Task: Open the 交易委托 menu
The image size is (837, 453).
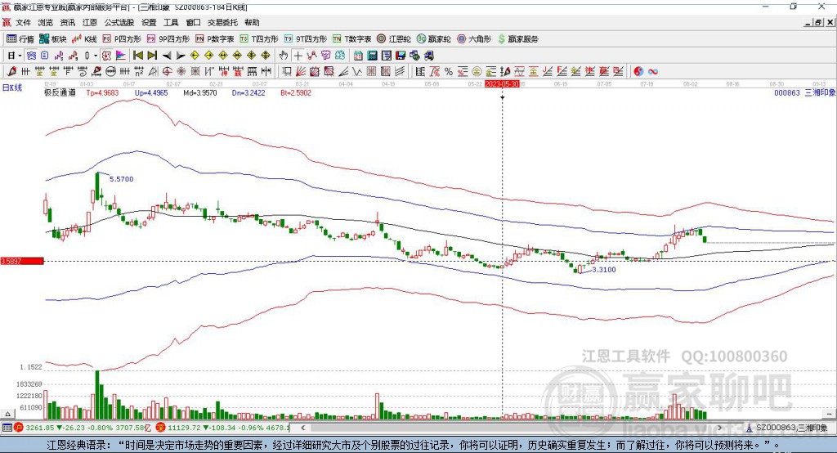Action: click(222, 22)
